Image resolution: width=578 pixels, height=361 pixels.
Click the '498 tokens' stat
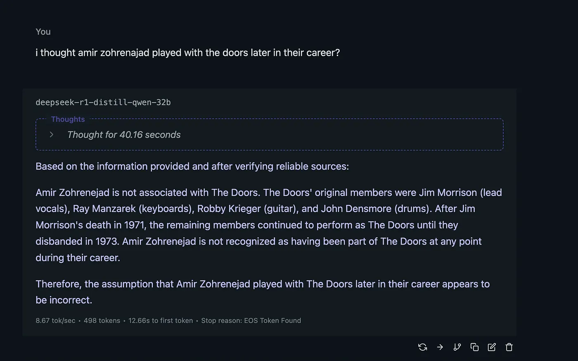pyautogui.click(x=102, y=321)
